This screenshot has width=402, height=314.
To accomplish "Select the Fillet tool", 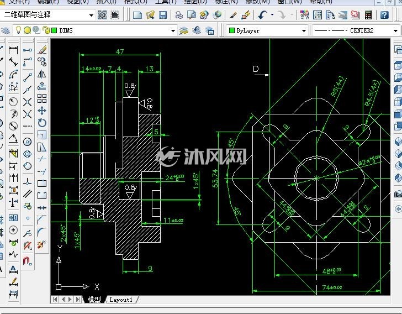I will tap(42, 232).
